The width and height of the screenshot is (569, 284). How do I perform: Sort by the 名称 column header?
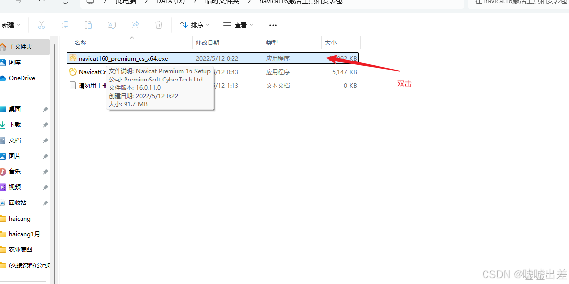(81, 43)
